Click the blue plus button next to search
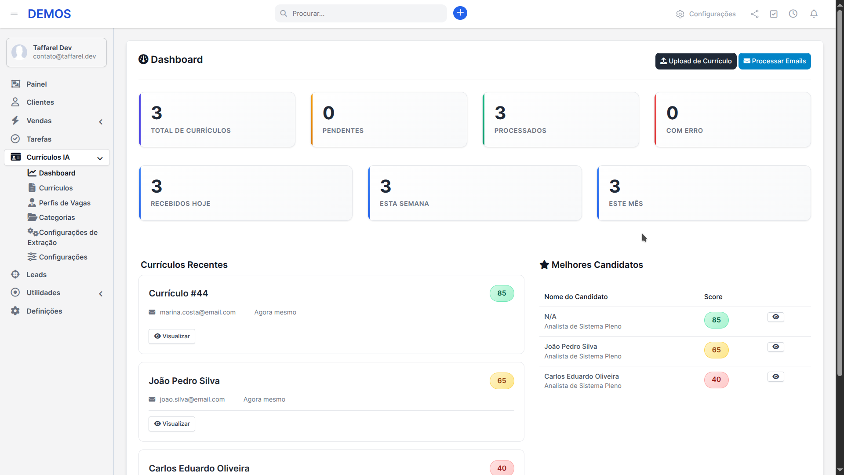Viewport: 844px width, 475px height. pyautogui.click(x=460, y=13)
